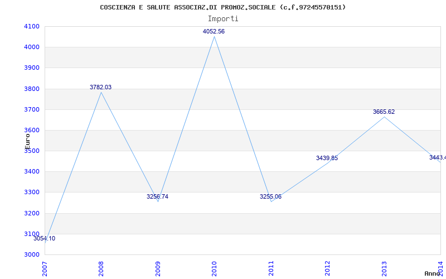The image size is (446, 279).
Task: Click y-axis value 3400
Action: [32, 172]
